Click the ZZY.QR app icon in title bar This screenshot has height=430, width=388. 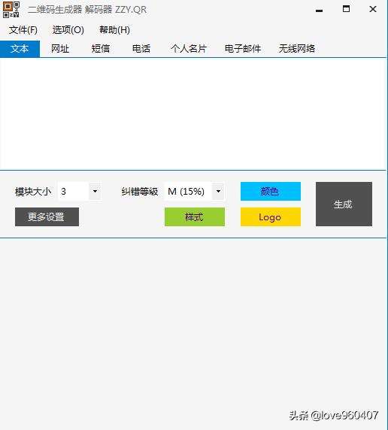tap(11, 10)
